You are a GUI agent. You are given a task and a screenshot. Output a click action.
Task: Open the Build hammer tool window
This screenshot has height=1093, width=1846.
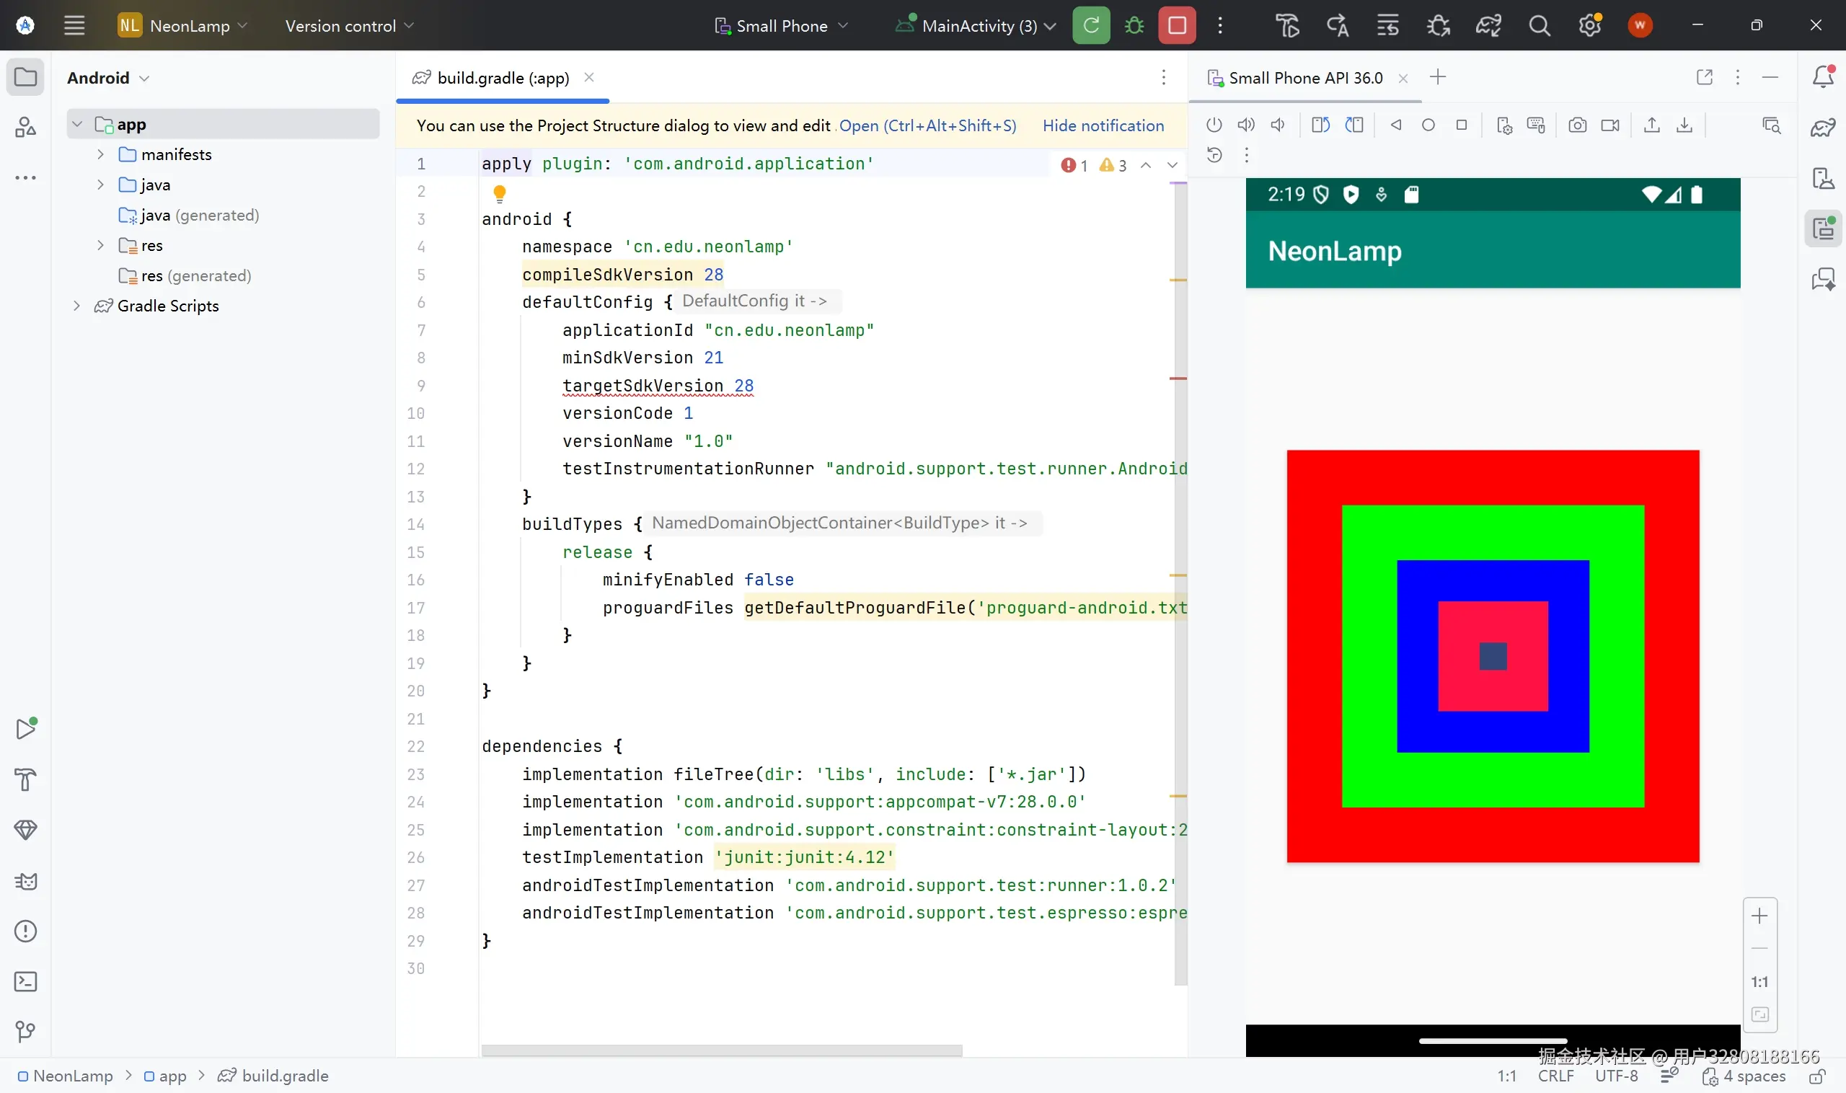[26, 779]
